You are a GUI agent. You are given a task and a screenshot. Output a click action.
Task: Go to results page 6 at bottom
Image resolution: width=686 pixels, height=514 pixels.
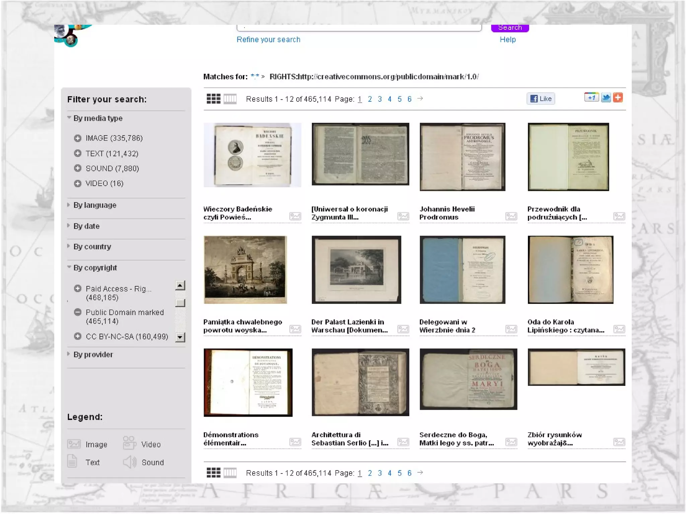click(x=409, y=473)
